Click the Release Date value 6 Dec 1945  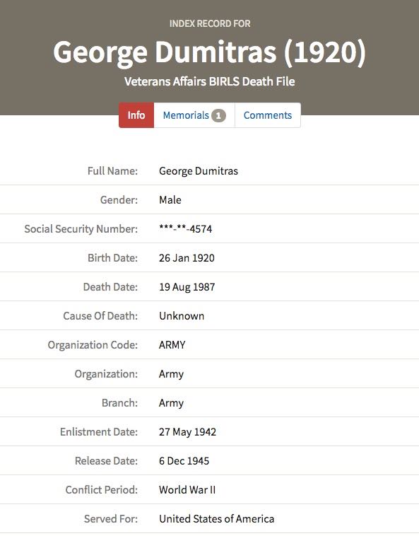(x=184, y=461)
